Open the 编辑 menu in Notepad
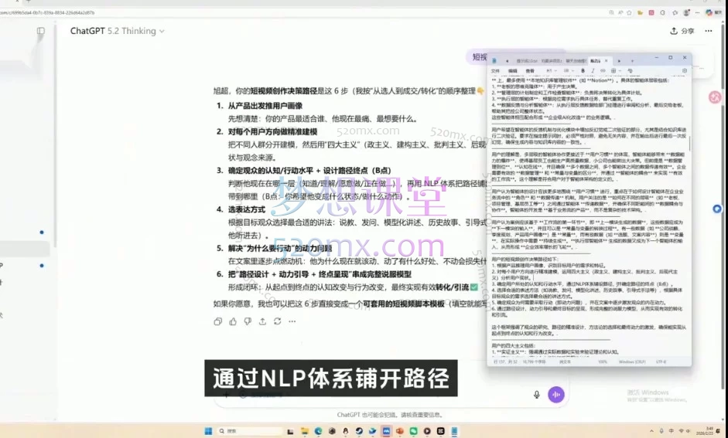This screenshot has height=438, width=728. [513, 71]
